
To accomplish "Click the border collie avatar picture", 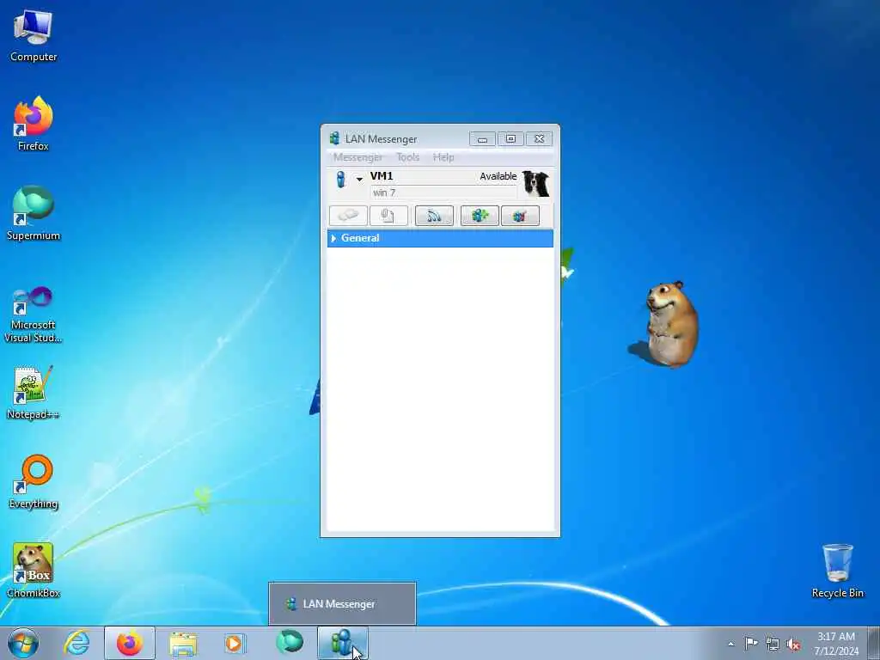I will click(536, 184).
